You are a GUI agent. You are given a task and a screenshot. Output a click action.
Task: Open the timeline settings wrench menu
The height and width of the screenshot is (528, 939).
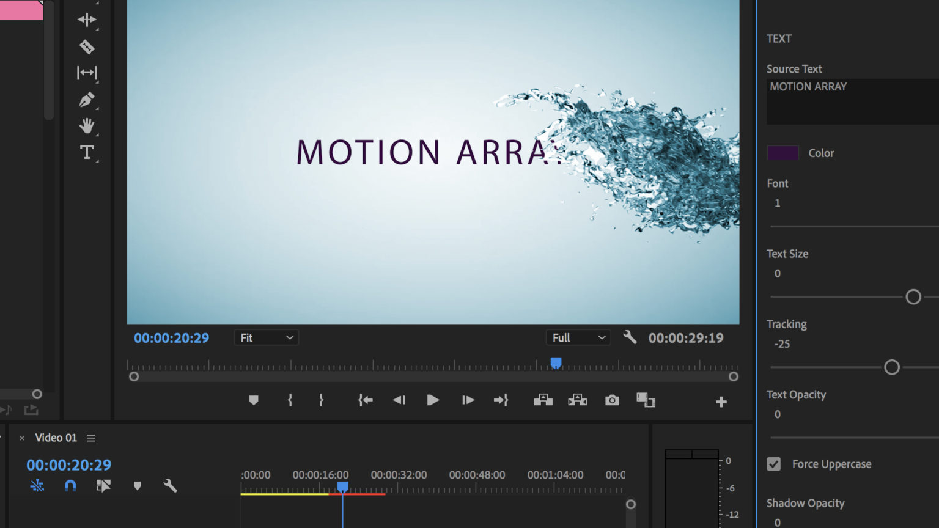[171, 485]
